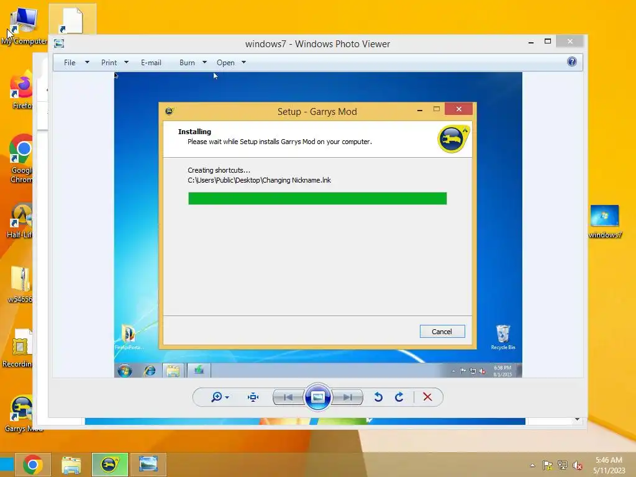The image size is (636, 477).
Task: Click the scroll-down arrow in the window behind
Action: (577, 419)
